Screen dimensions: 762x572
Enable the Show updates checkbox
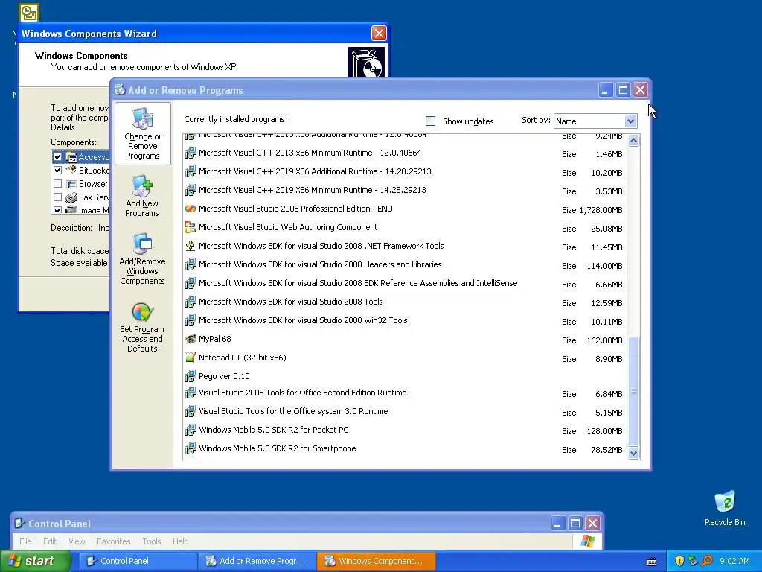pos(430,121)
